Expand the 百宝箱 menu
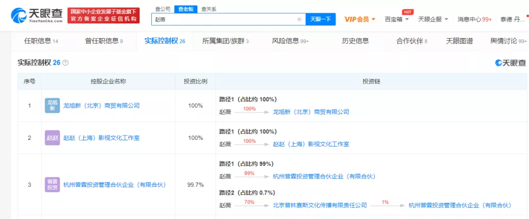The image size is (529, 219). point(397,19)
